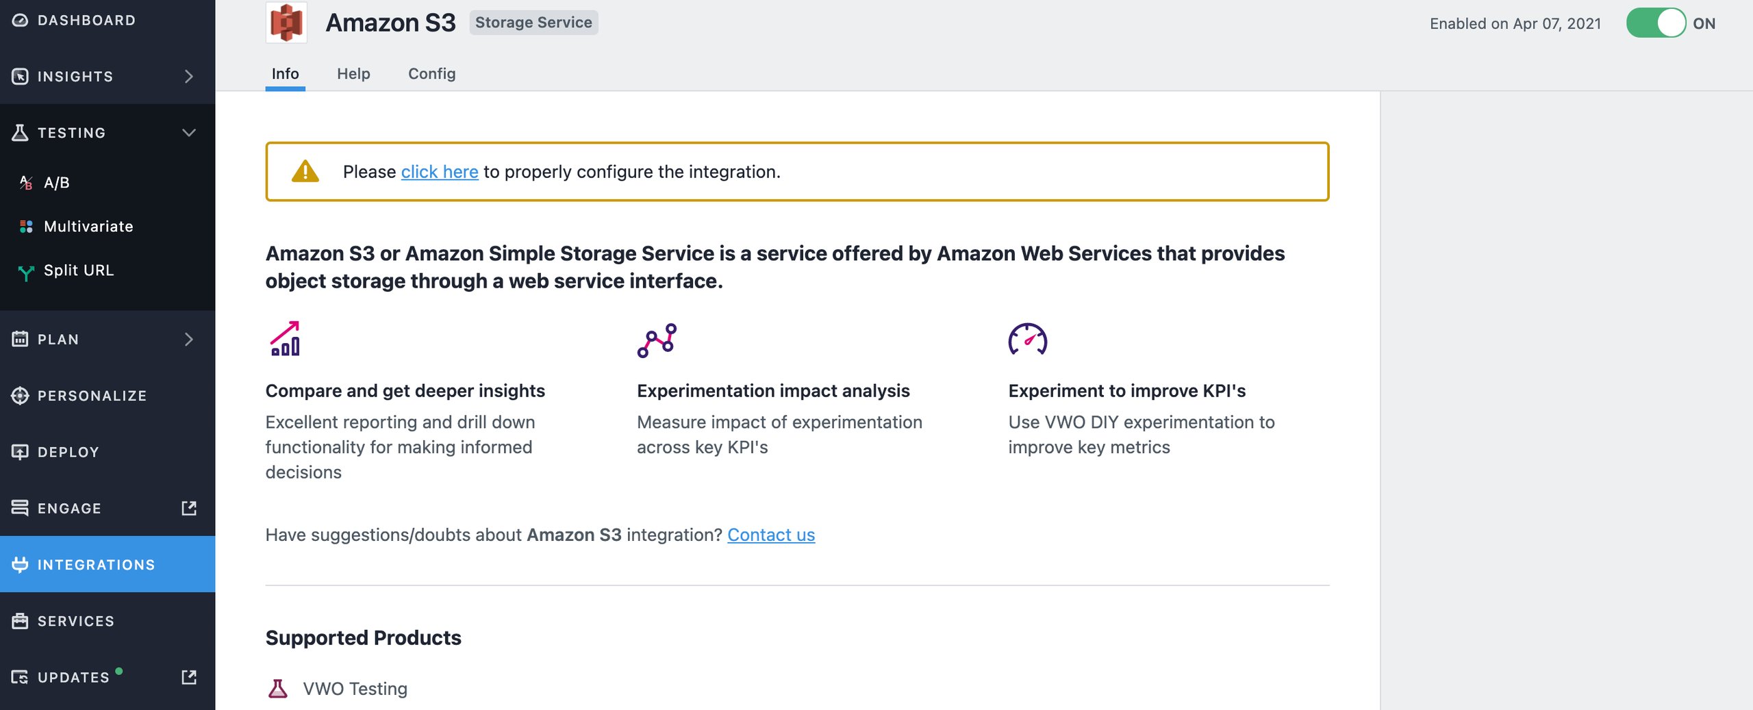Select the A/B test icon
The height and width of the screenshot is (710, 1753).
tap(26, 183)
